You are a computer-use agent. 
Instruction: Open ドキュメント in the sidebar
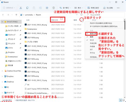(11, 43)
